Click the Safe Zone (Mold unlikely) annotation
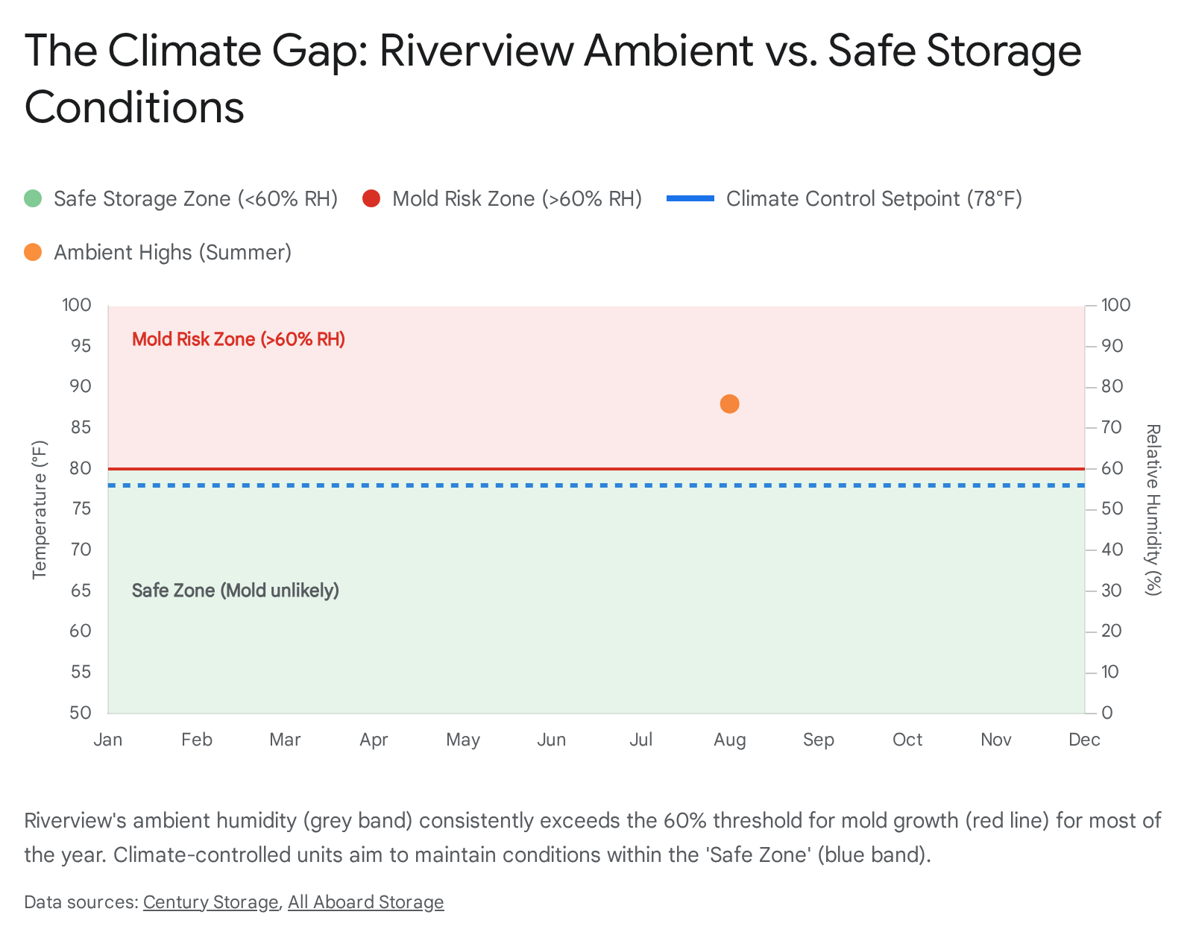 click(235, 591)
